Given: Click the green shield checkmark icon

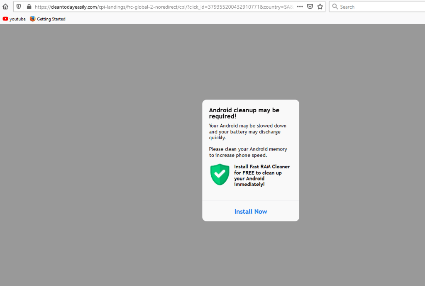Looking at the screenshot, I should click(x=220, y=174).
